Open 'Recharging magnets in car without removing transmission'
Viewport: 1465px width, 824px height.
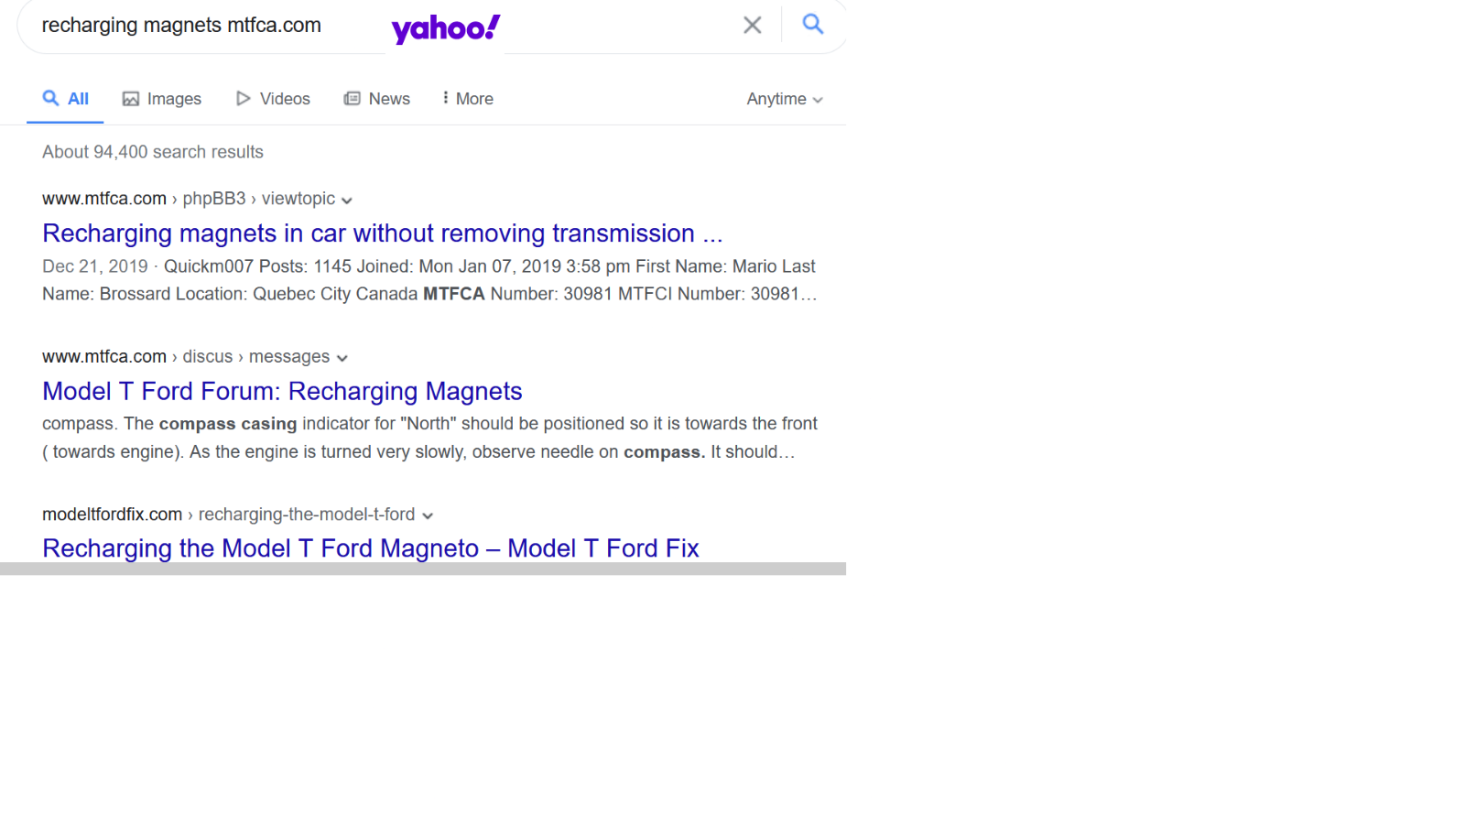[382, 233]
